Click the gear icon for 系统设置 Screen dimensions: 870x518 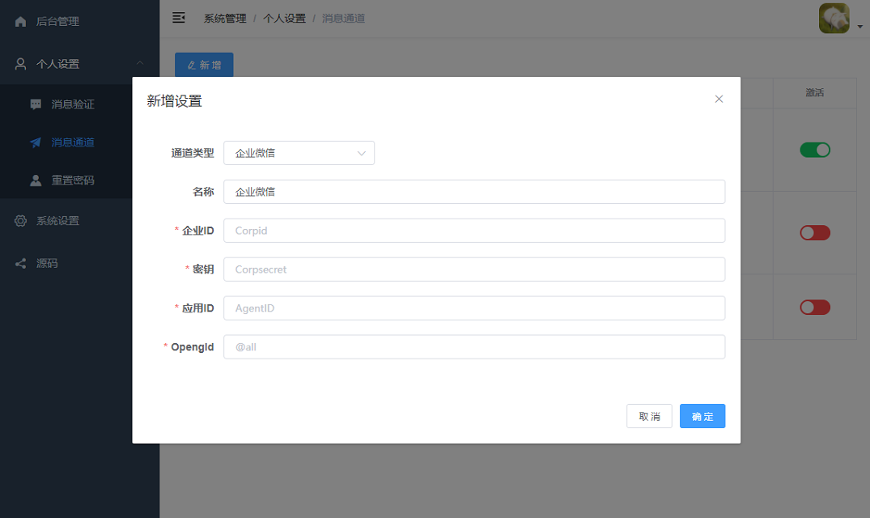click(x=21, y=221)
